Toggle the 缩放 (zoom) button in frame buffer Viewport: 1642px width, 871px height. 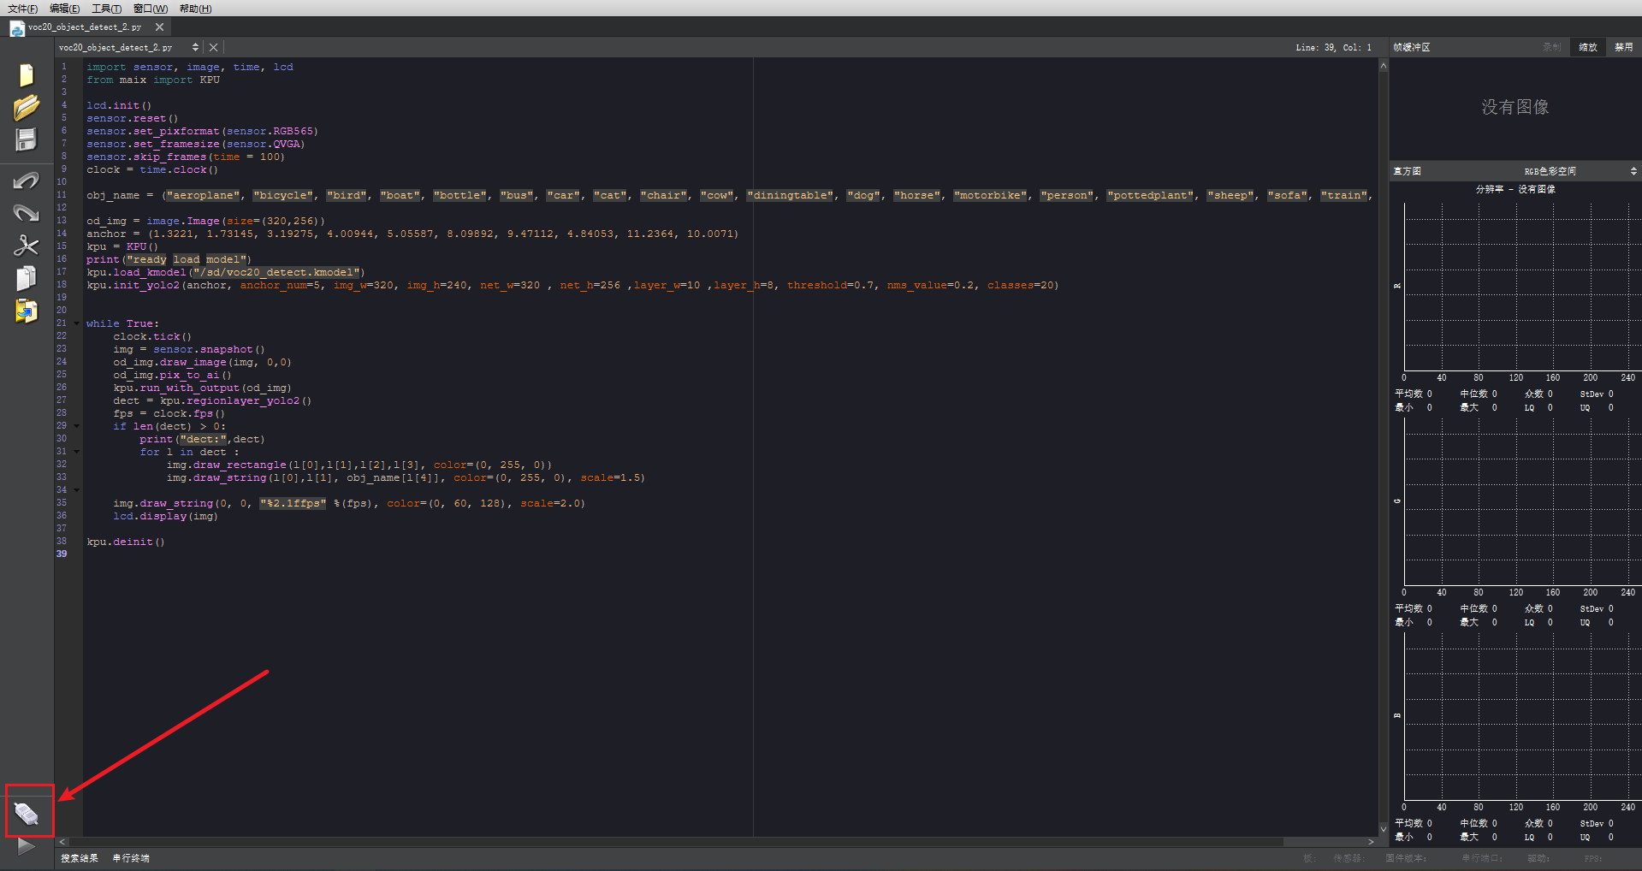point(1587,47)
